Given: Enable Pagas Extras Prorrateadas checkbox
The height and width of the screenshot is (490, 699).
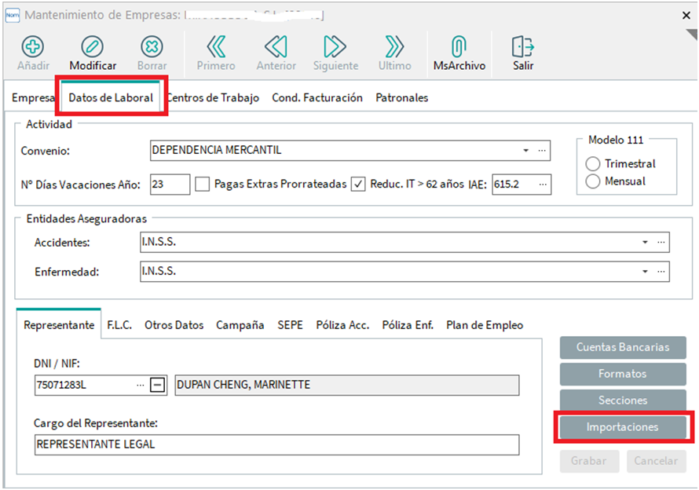Looking at the screenshot, I should coord(203,185).
